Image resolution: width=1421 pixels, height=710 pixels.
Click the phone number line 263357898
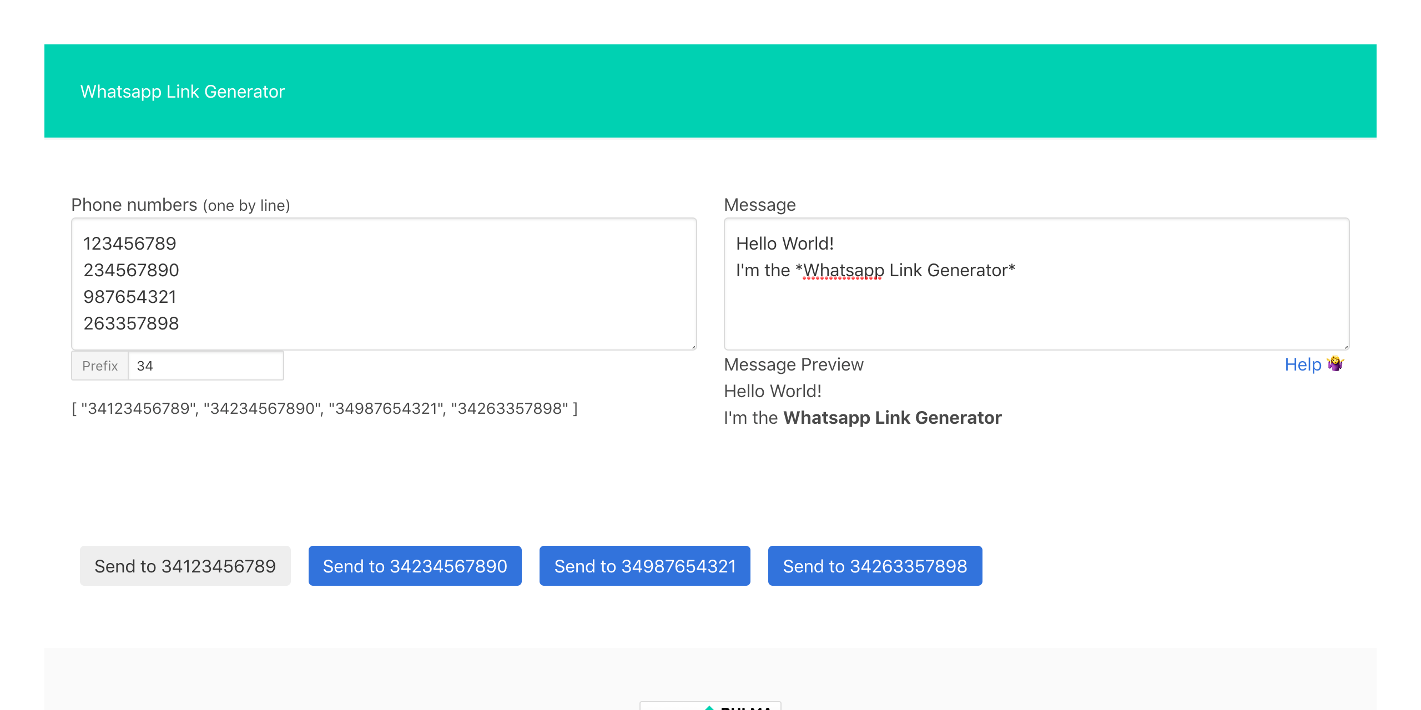pos(132,323)
